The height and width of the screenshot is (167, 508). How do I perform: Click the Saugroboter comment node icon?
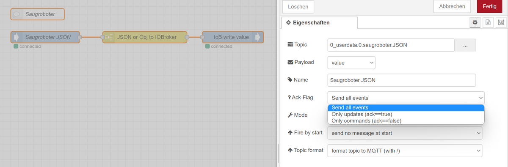pos(17,14)
